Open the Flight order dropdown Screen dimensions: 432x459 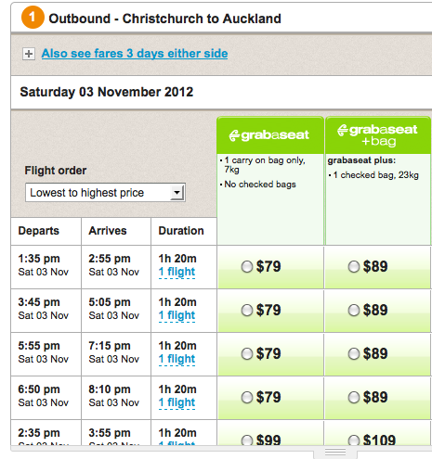tap(105, 193)
